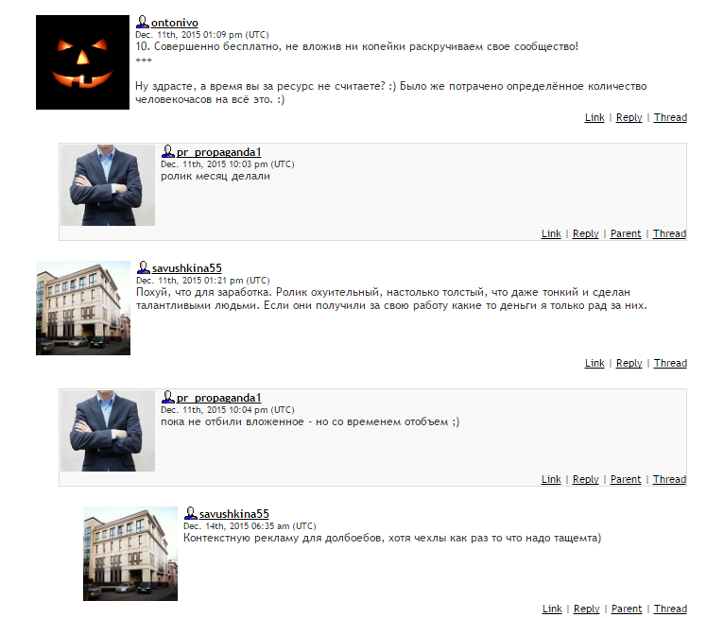Click user icon beside first savushkina55 name
This screenshot has width=724, height=618.
coord(143,267)
